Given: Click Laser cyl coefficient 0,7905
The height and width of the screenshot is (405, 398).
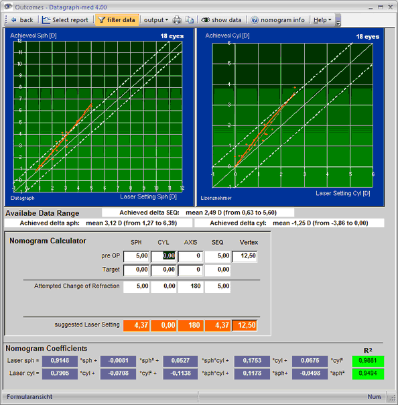Looking at the screenshot, I should (60, 373).
